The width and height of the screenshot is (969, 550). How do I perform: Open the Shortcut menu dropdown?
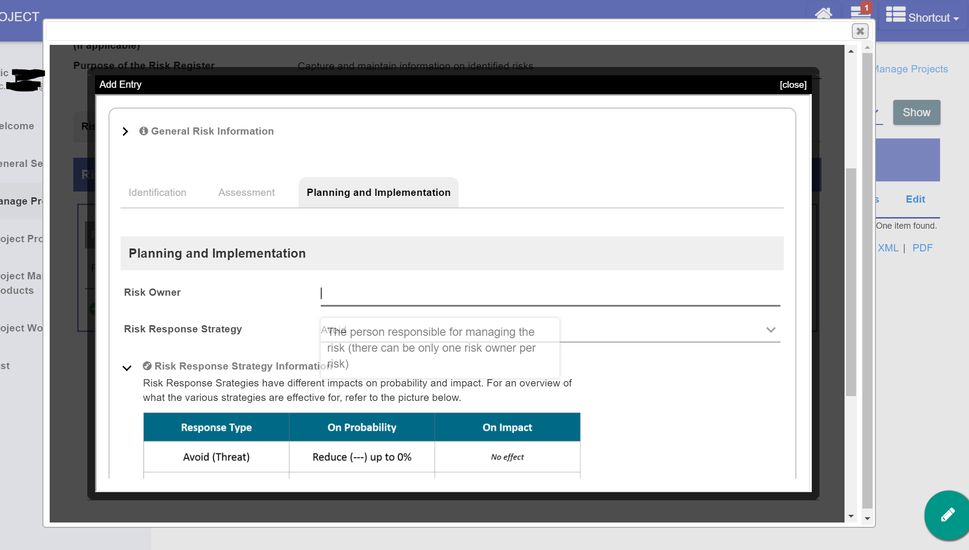[x=922, y=17]
